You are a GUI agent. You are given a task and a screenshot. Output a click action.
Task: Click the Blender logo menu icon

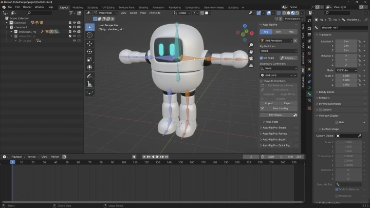point(4,7)
